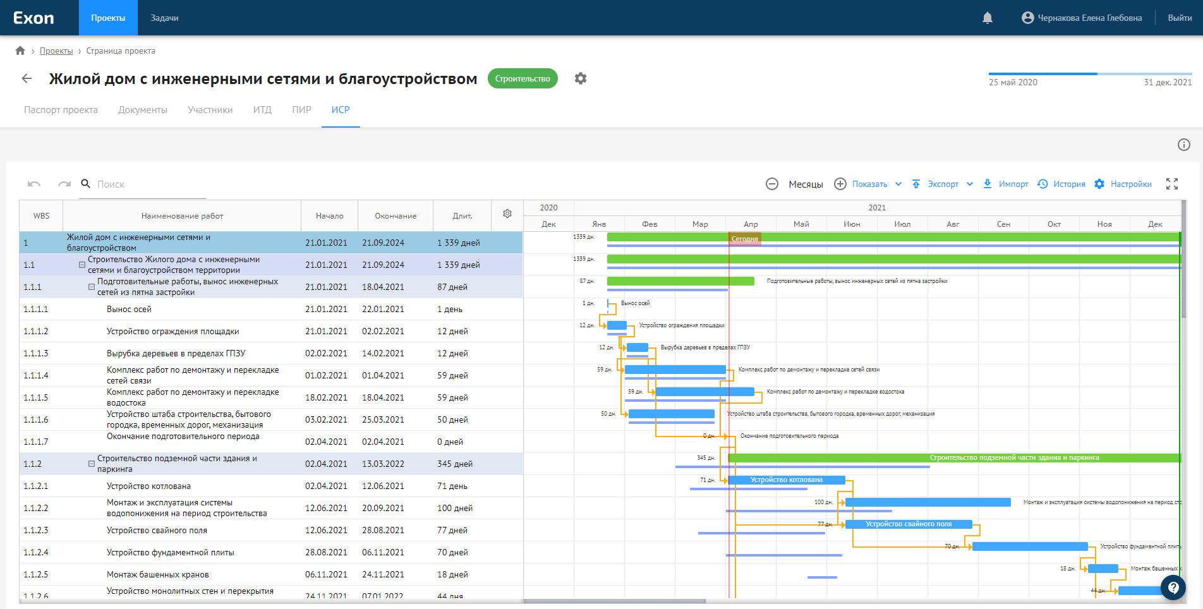This screenshot has width=1203, height=609.
Task: Collapse the 1.1.2 underground construction group
Action: pyautogui.click(x=92, y=464)
